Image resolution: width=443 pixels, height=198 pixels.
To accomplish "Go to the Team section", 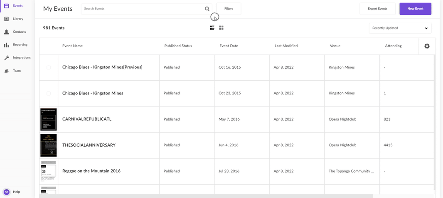I will pyautogui.click(x=17, y=71).
